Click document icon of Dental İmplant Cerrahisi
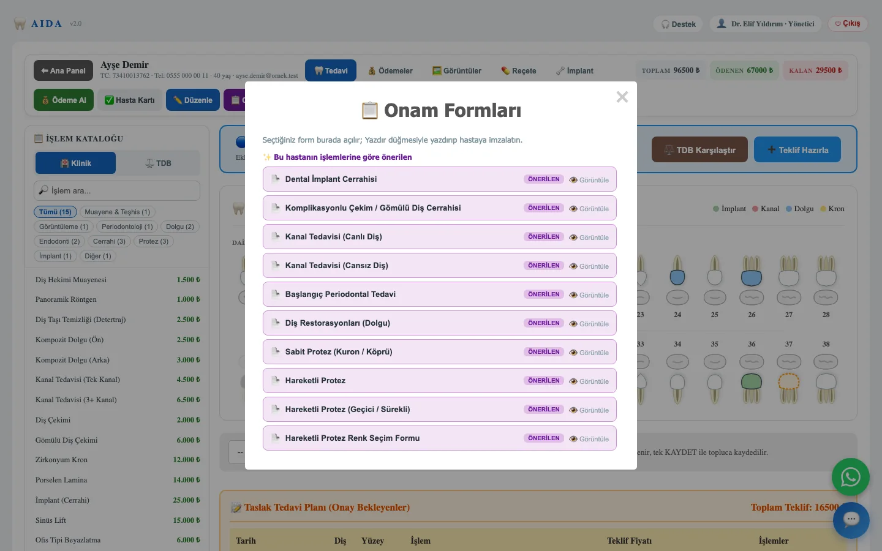The width and height of the screenshot is (882, 551). 276,179
